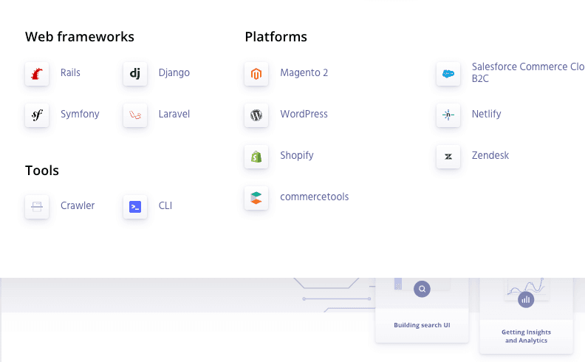The image size is (585, 362).
Task: Open the Crawler link
Action: (x=78, y=205)
